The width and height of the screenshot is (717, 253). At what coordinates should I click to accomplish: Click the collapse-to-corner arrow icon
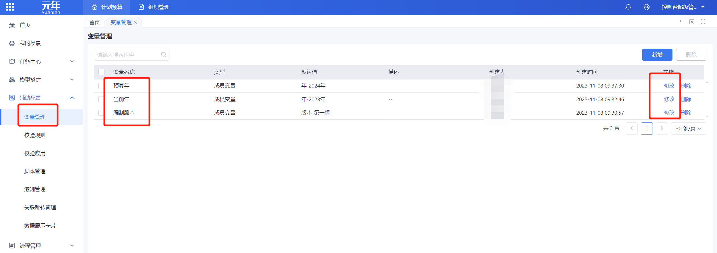692,22
